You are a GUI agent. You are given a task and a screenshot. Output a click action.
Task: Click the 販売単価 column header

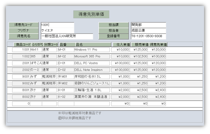[139, 44]
